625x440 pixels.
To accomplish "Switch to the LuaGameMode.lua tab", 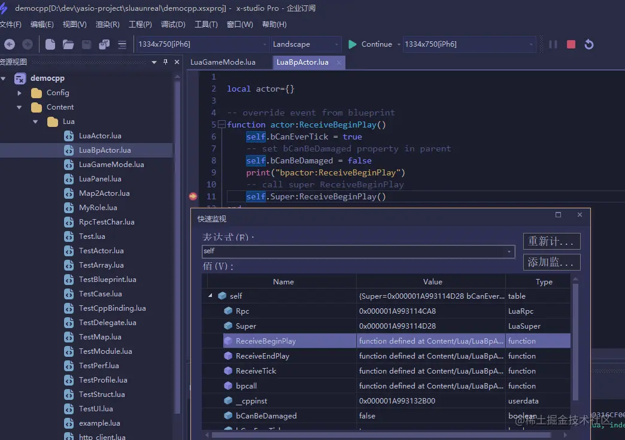I will click(223, 62).
